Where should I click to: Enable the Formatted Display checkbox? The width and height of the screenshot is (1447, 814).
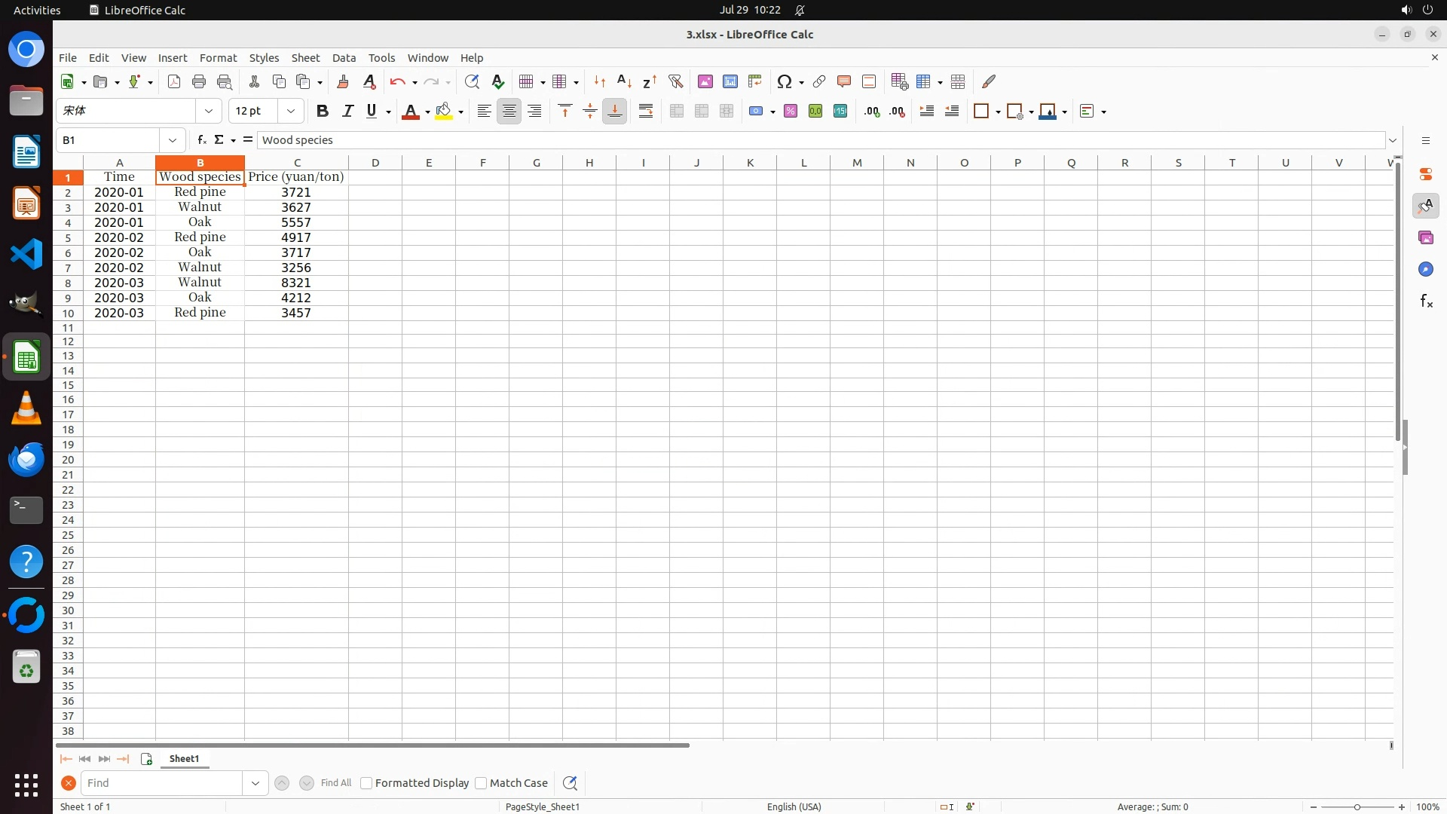click(366, 783)
